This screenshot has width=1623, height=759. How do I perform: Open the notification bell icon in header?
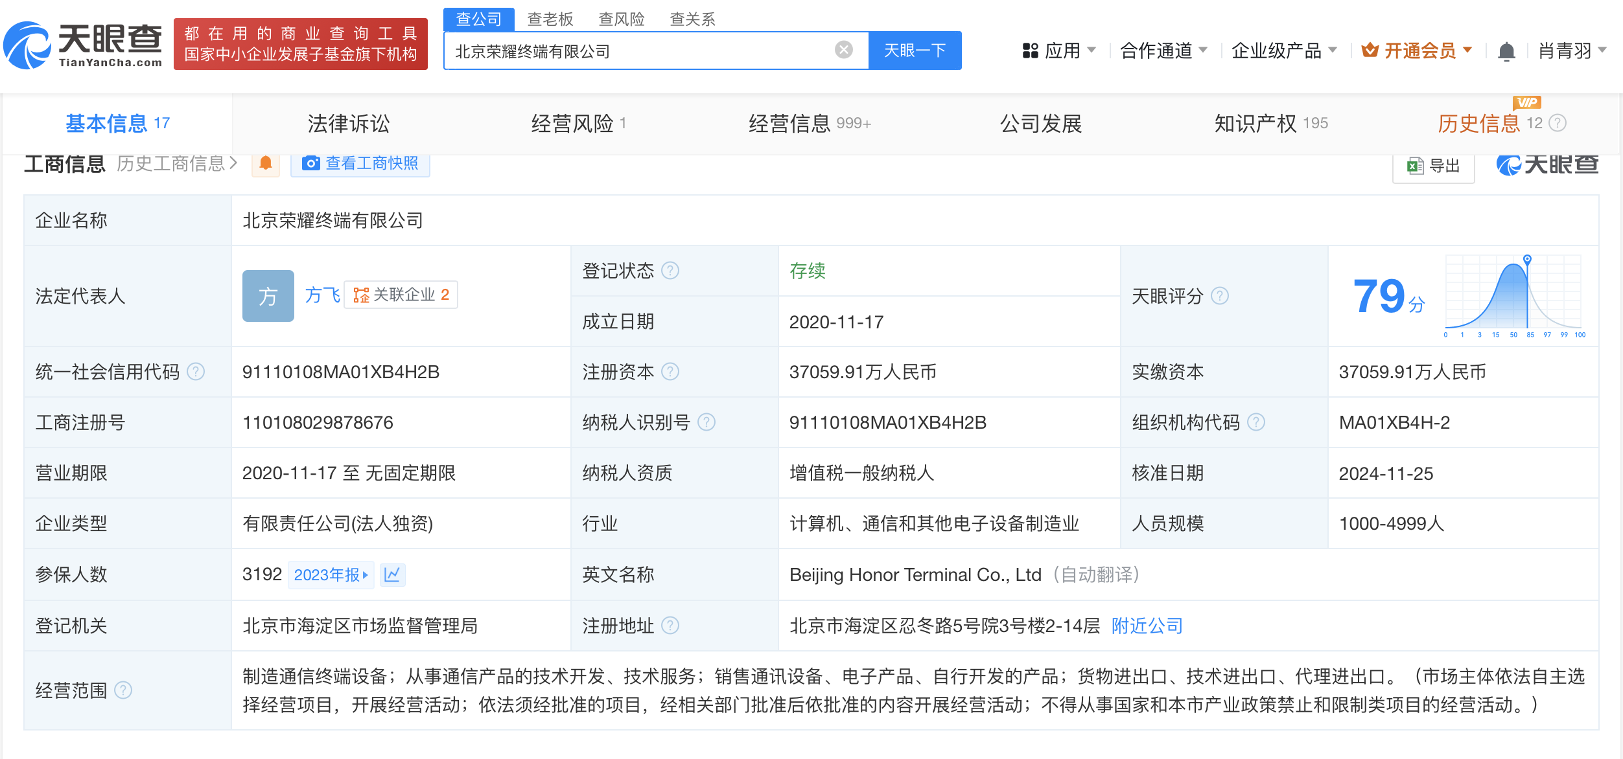point(1506,51)
